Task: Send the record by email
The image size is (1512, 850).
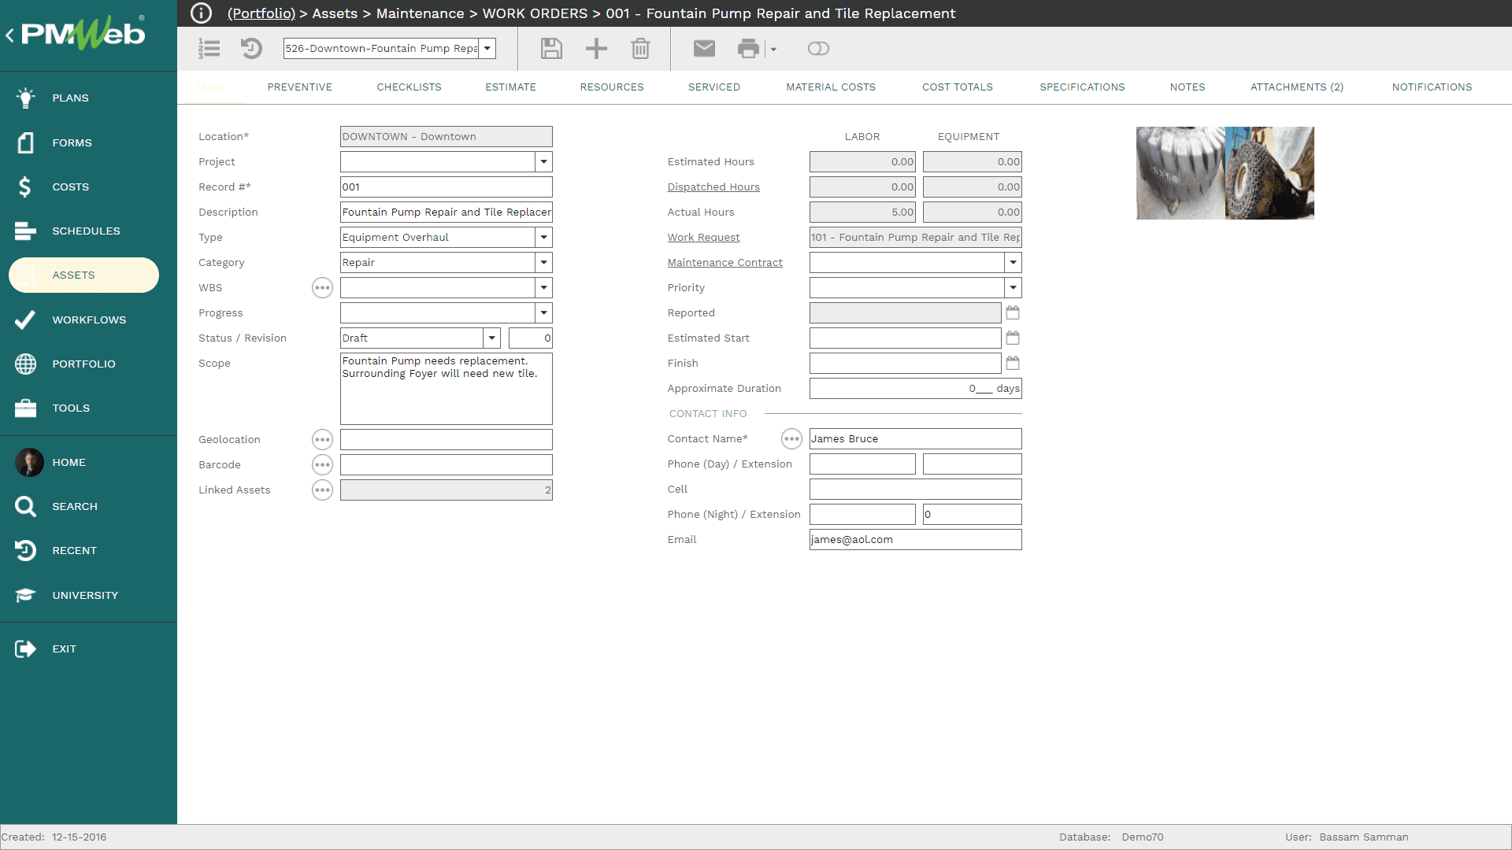Action: coord(704,49)
